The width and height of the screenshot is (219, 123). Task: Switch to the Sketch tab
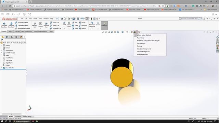click(10, 31)
